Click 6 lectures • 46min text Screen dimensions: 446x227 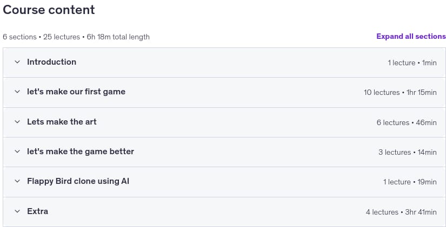407,122
